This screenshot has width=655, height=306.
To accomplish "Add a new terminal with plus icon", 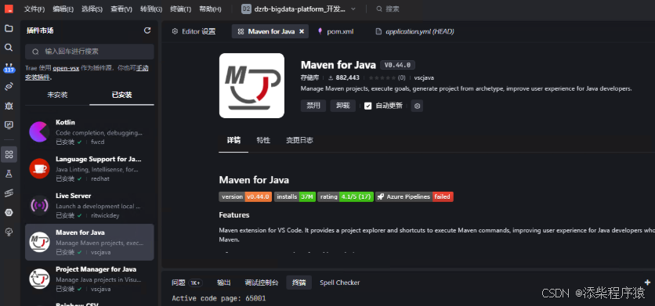I will pyautogui.click(x=648, y=283).
